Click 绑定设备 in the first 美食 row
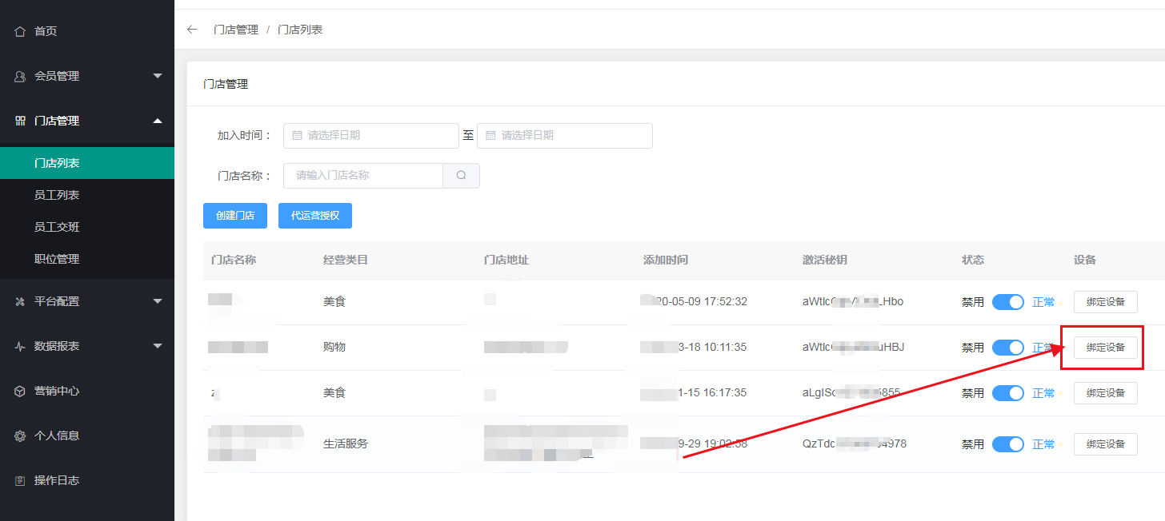The height and width of the screenshot is (521, 1165). tap(1106, 302)
